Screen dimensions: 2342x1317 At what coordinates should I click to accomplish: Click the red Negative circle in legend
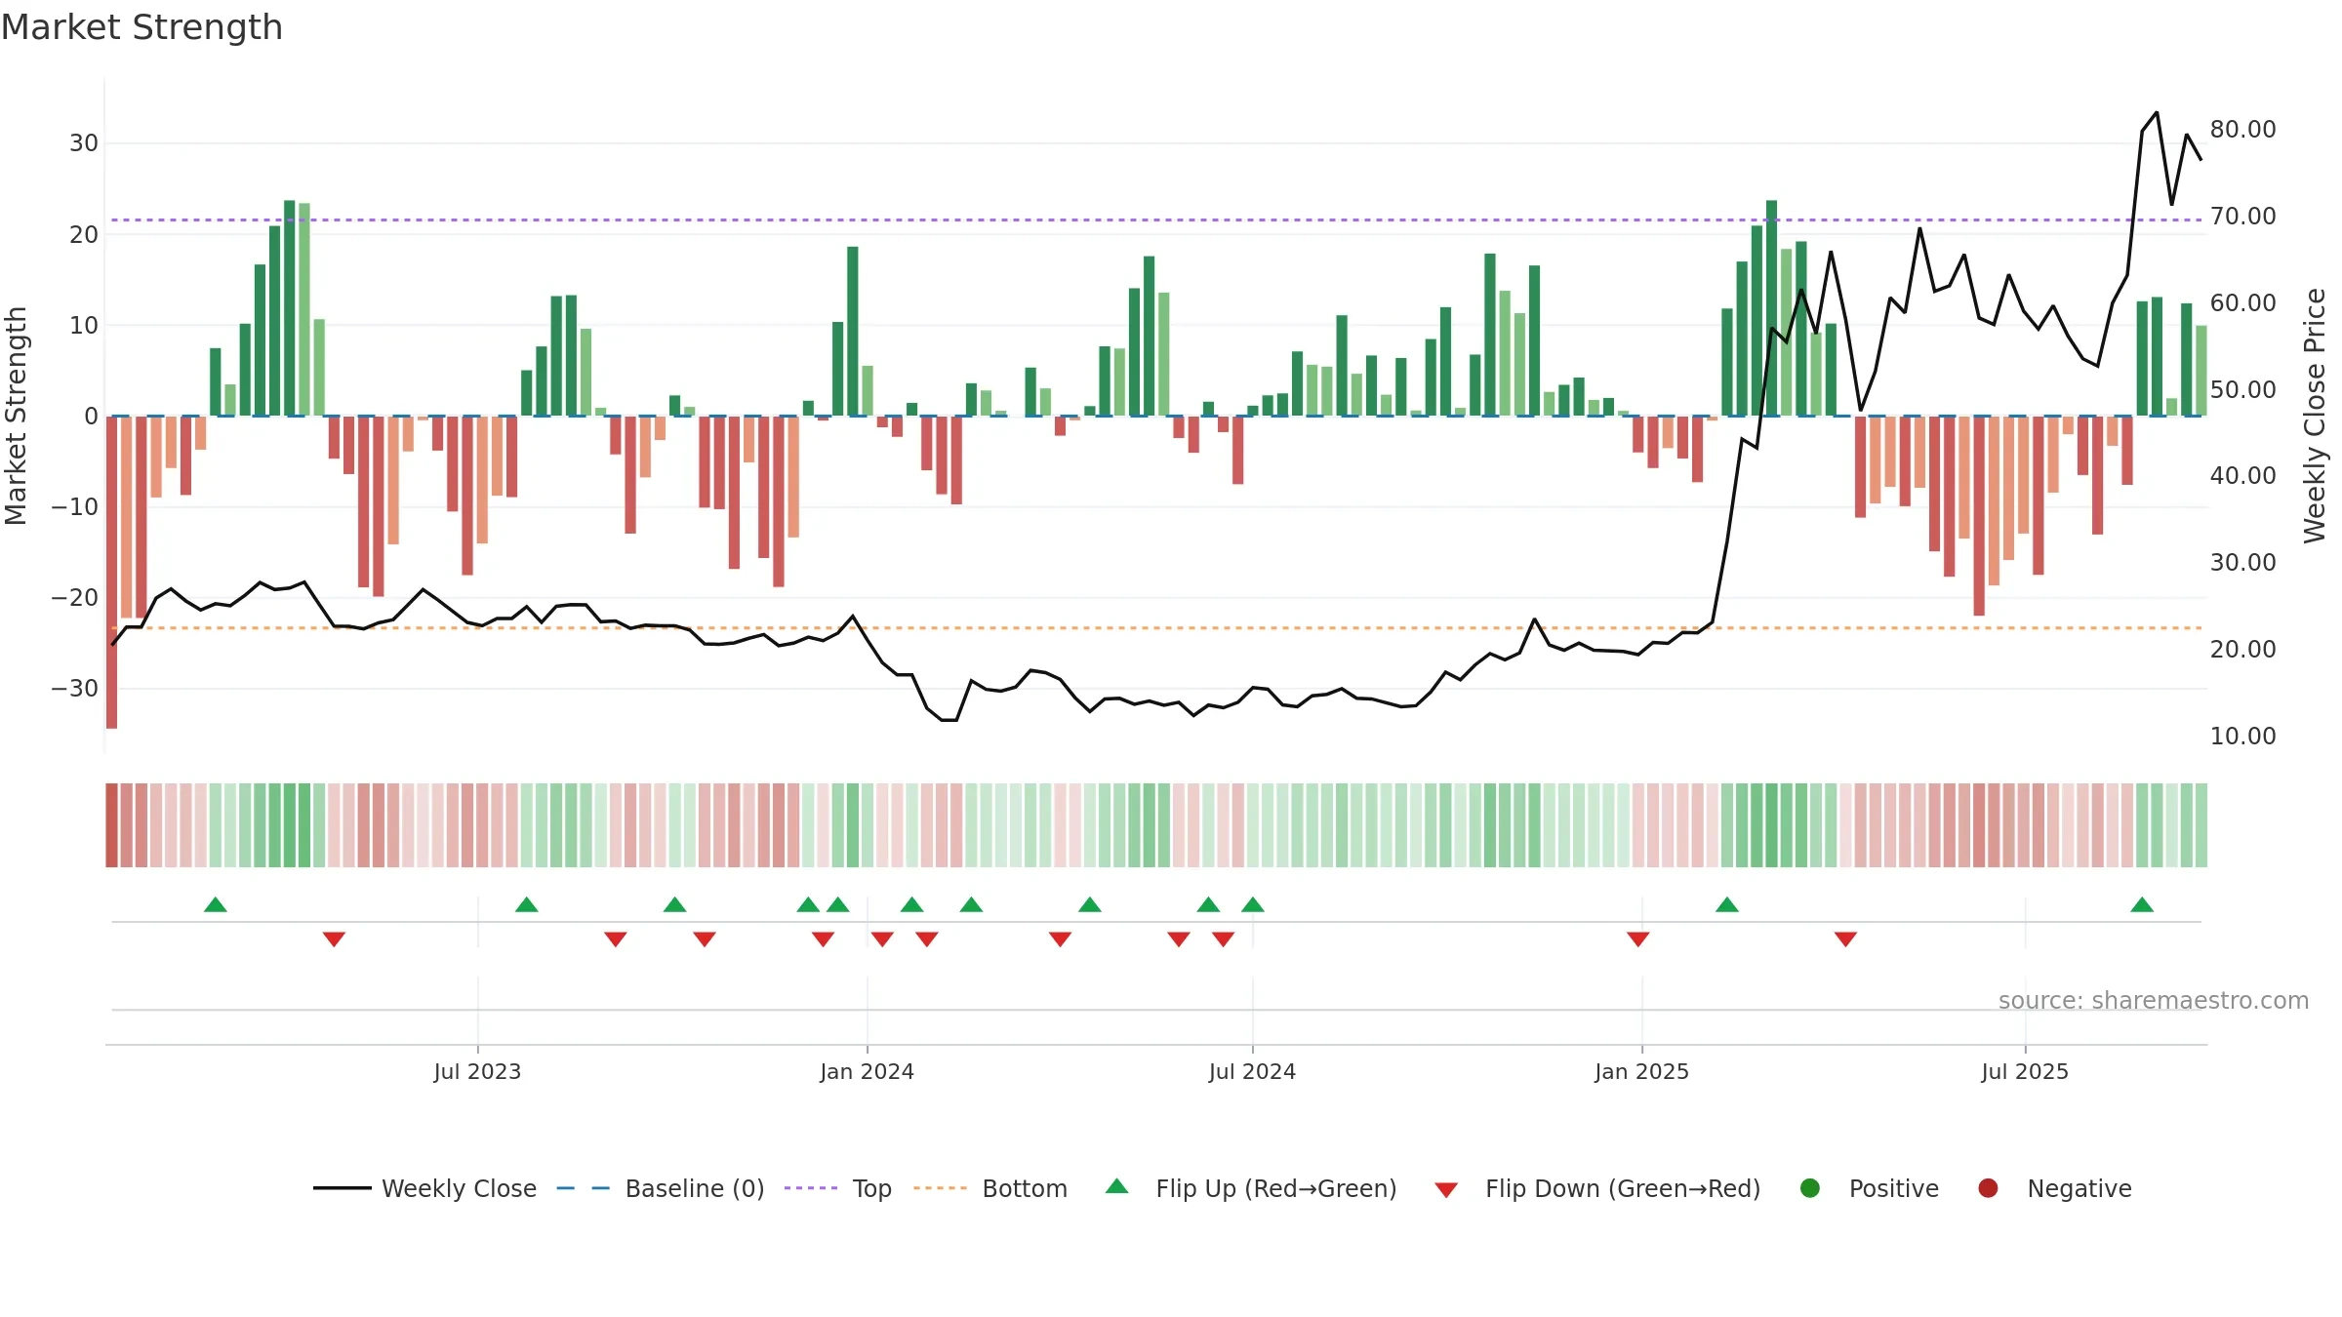[1988, 1188]
